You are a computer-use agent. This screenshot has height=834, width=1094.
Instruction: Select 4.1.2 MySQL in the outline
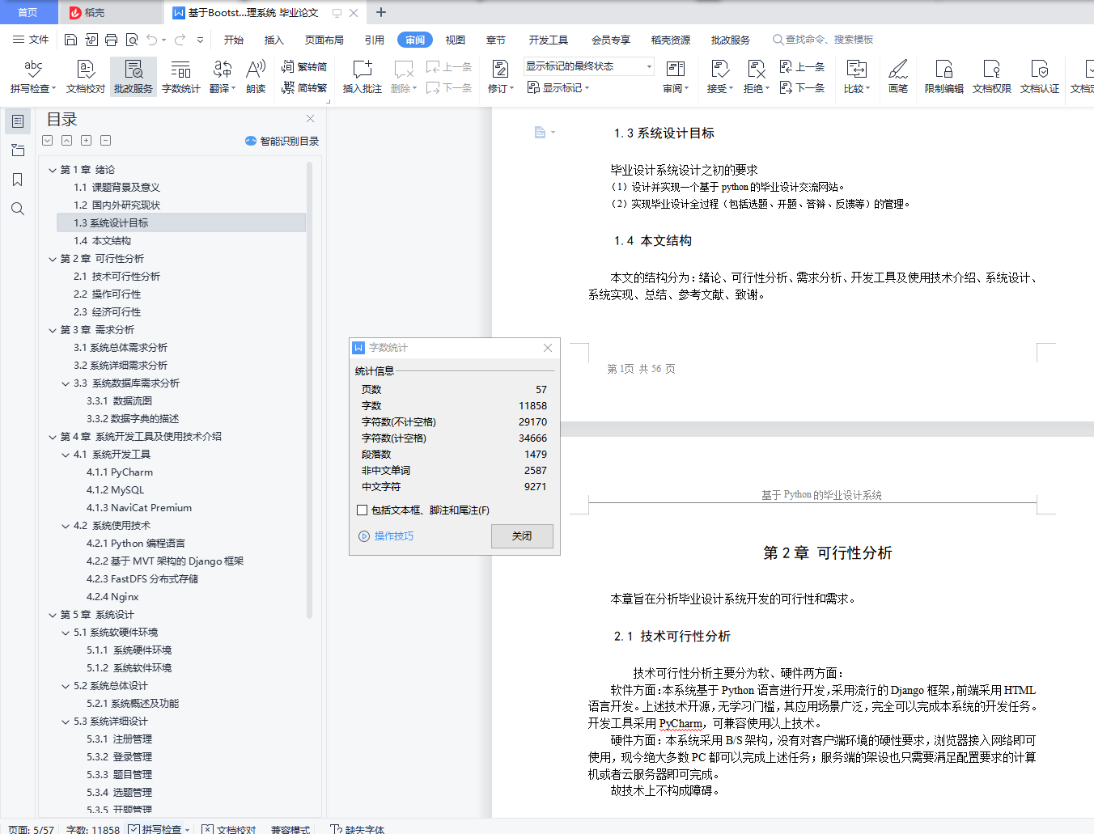click(x=115, y=490)
